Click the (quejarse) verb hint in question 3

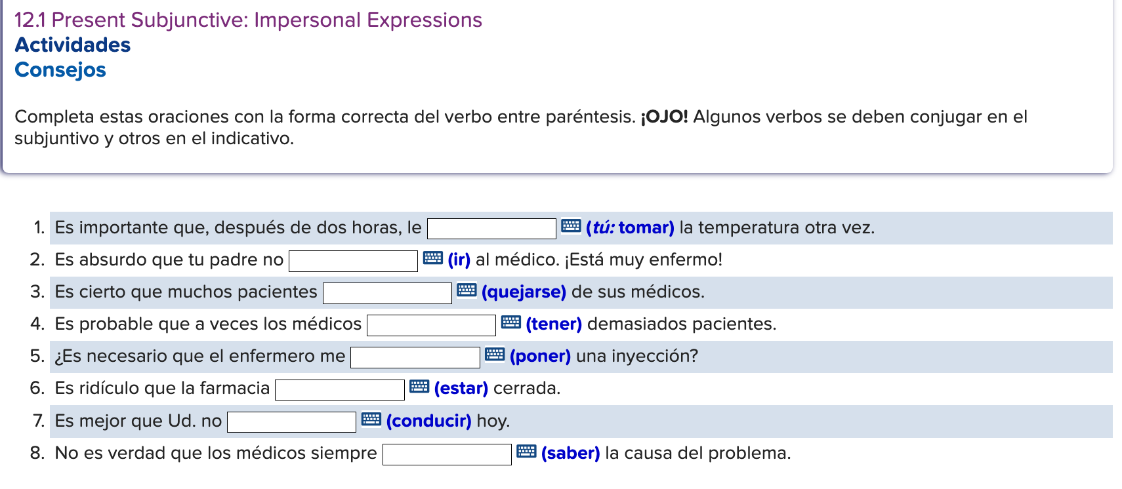(523, 291)
